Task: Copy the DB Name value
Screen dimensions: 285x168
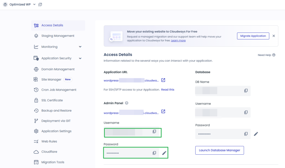Action: pyautogui.click(x=246, y=91)
